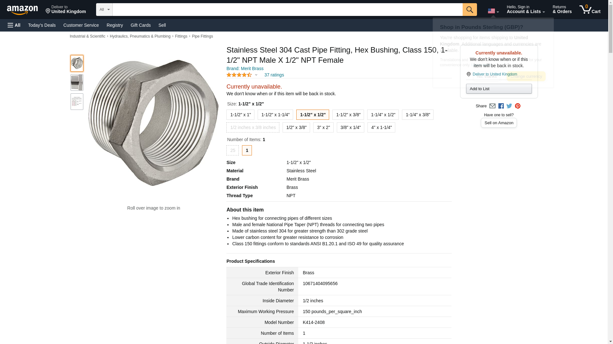Share on Twitter icon

pyautogui.click(x=509, y=106)
